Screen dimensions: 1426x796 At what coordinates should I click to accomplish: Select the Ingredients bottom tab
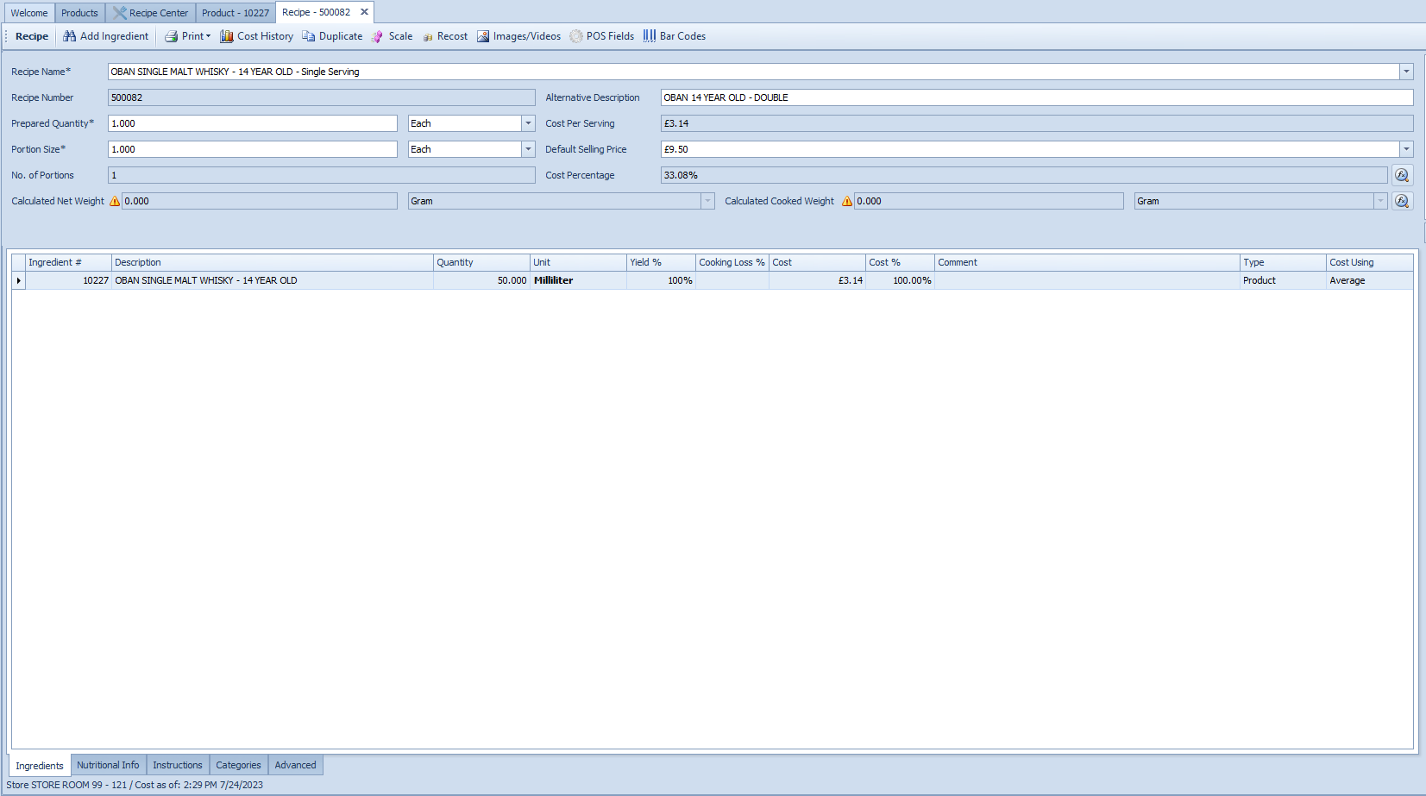coord(40,766)
